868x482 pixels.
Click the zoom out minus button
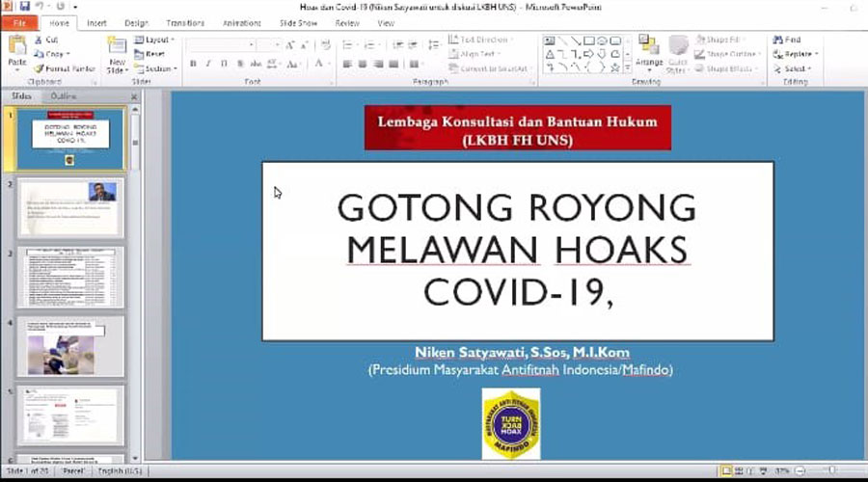(800, 471)
